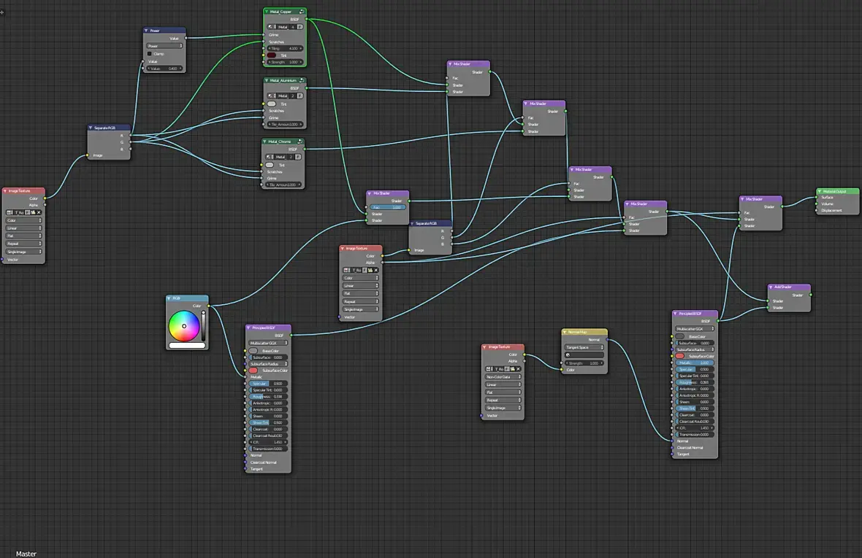Unlink image in leftmost Image Texture node
The width and height of the screenshot is (862, 558).
tap(39, 212)
